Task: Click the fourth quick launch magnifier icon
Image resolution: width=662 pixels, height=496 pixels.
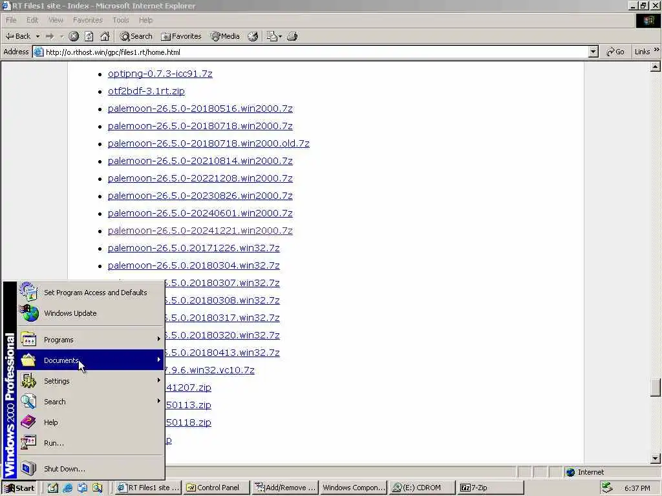Action: [98, 488]
